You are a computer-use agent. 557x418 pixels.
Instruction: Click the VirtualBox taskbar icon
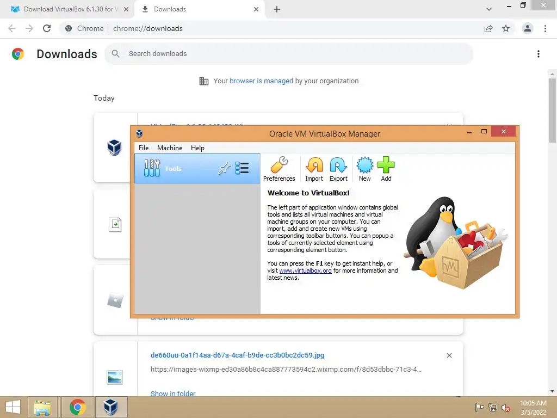pyautogui.click(x=111, y=407)
